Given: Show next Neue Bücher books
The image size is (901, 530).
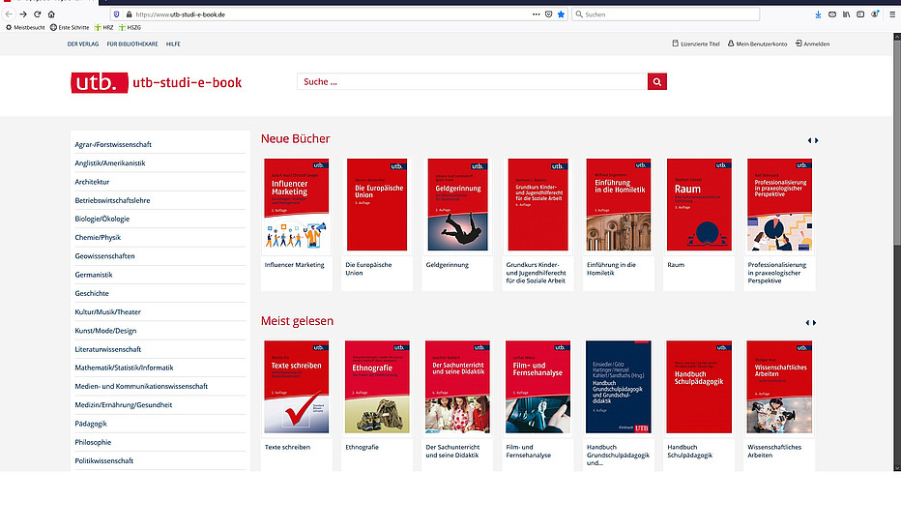Looking at the screenshot, I should (x=817, y=140).
